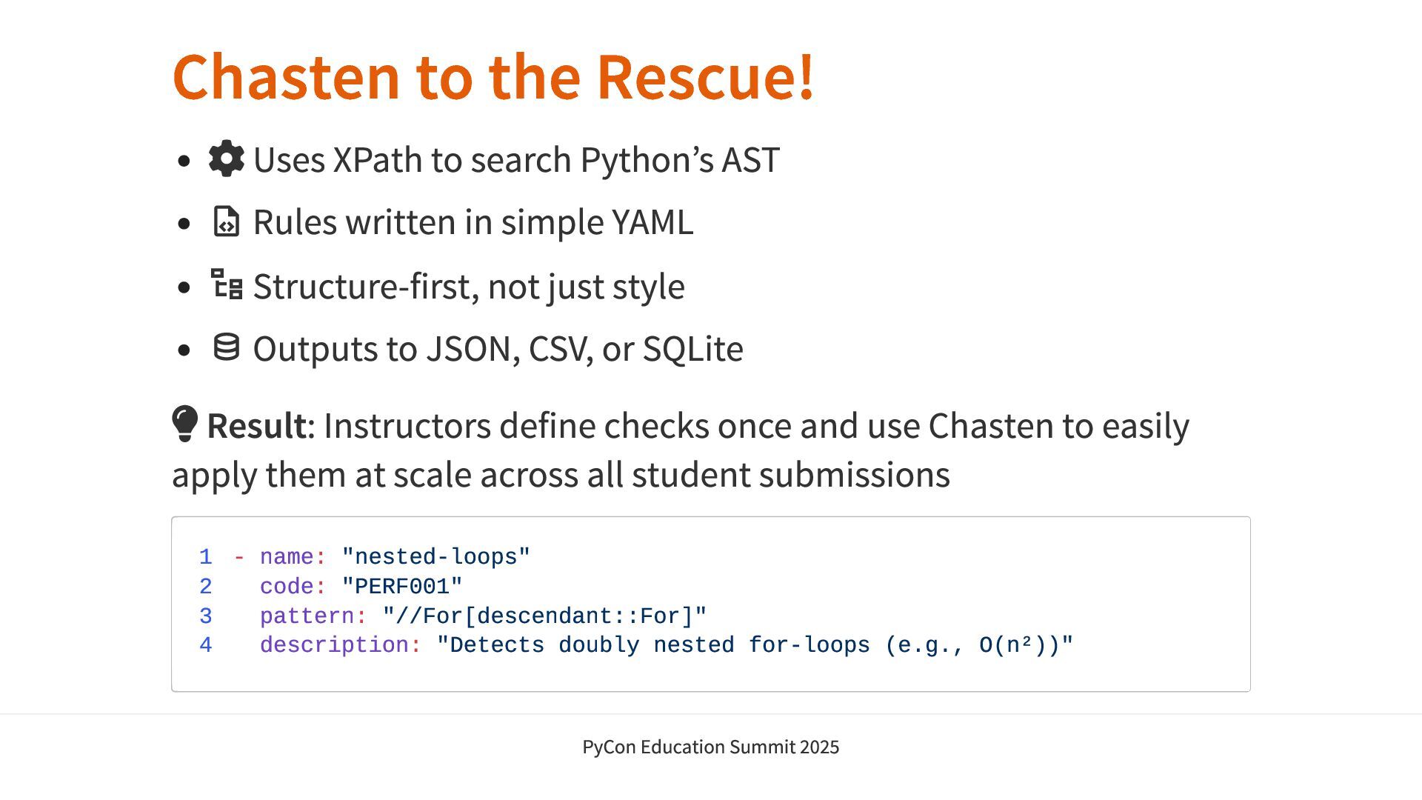Click the text Rules written in simple YAML
Viewport: 1422px width, 800px height.
click(x=473, y=222)
